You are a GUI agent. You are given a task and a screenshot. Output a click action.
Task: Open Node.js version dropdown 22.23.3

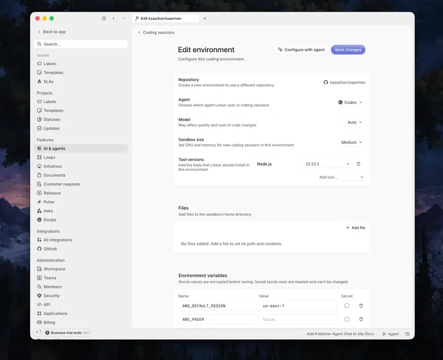[328, 164]
